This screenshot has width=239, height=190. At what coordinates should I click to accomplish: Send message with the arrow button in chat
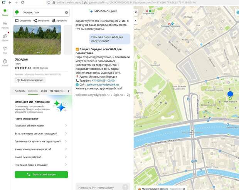(x=125, y=187)
